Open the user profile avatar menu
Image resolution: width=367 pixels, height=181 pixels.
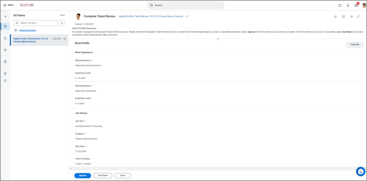click(364, 5)
